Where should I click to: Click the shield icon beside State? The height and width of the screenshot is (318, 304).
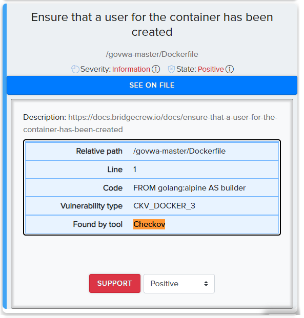(171, 69)
